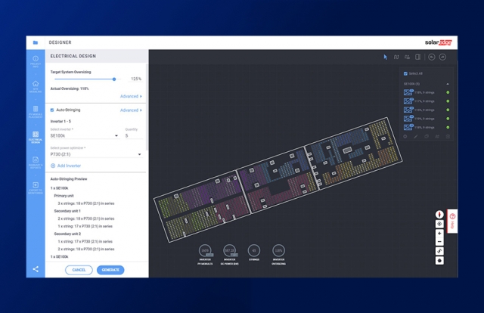Toggle the first inverter's green status dot
Viewport: 484px width, 313px height.
point(448,92)
